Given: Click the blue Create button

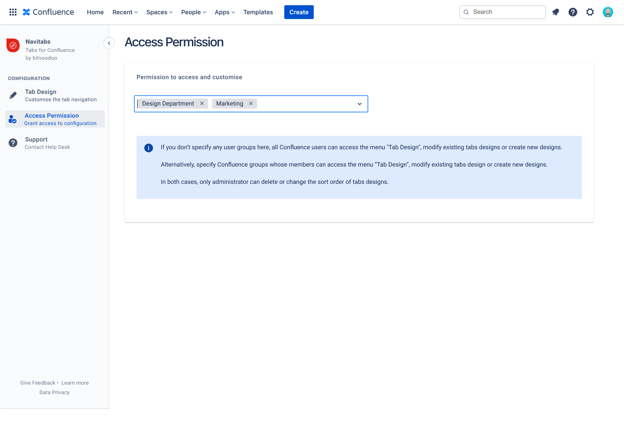Looking at the screenshot, I should [299, 12].
